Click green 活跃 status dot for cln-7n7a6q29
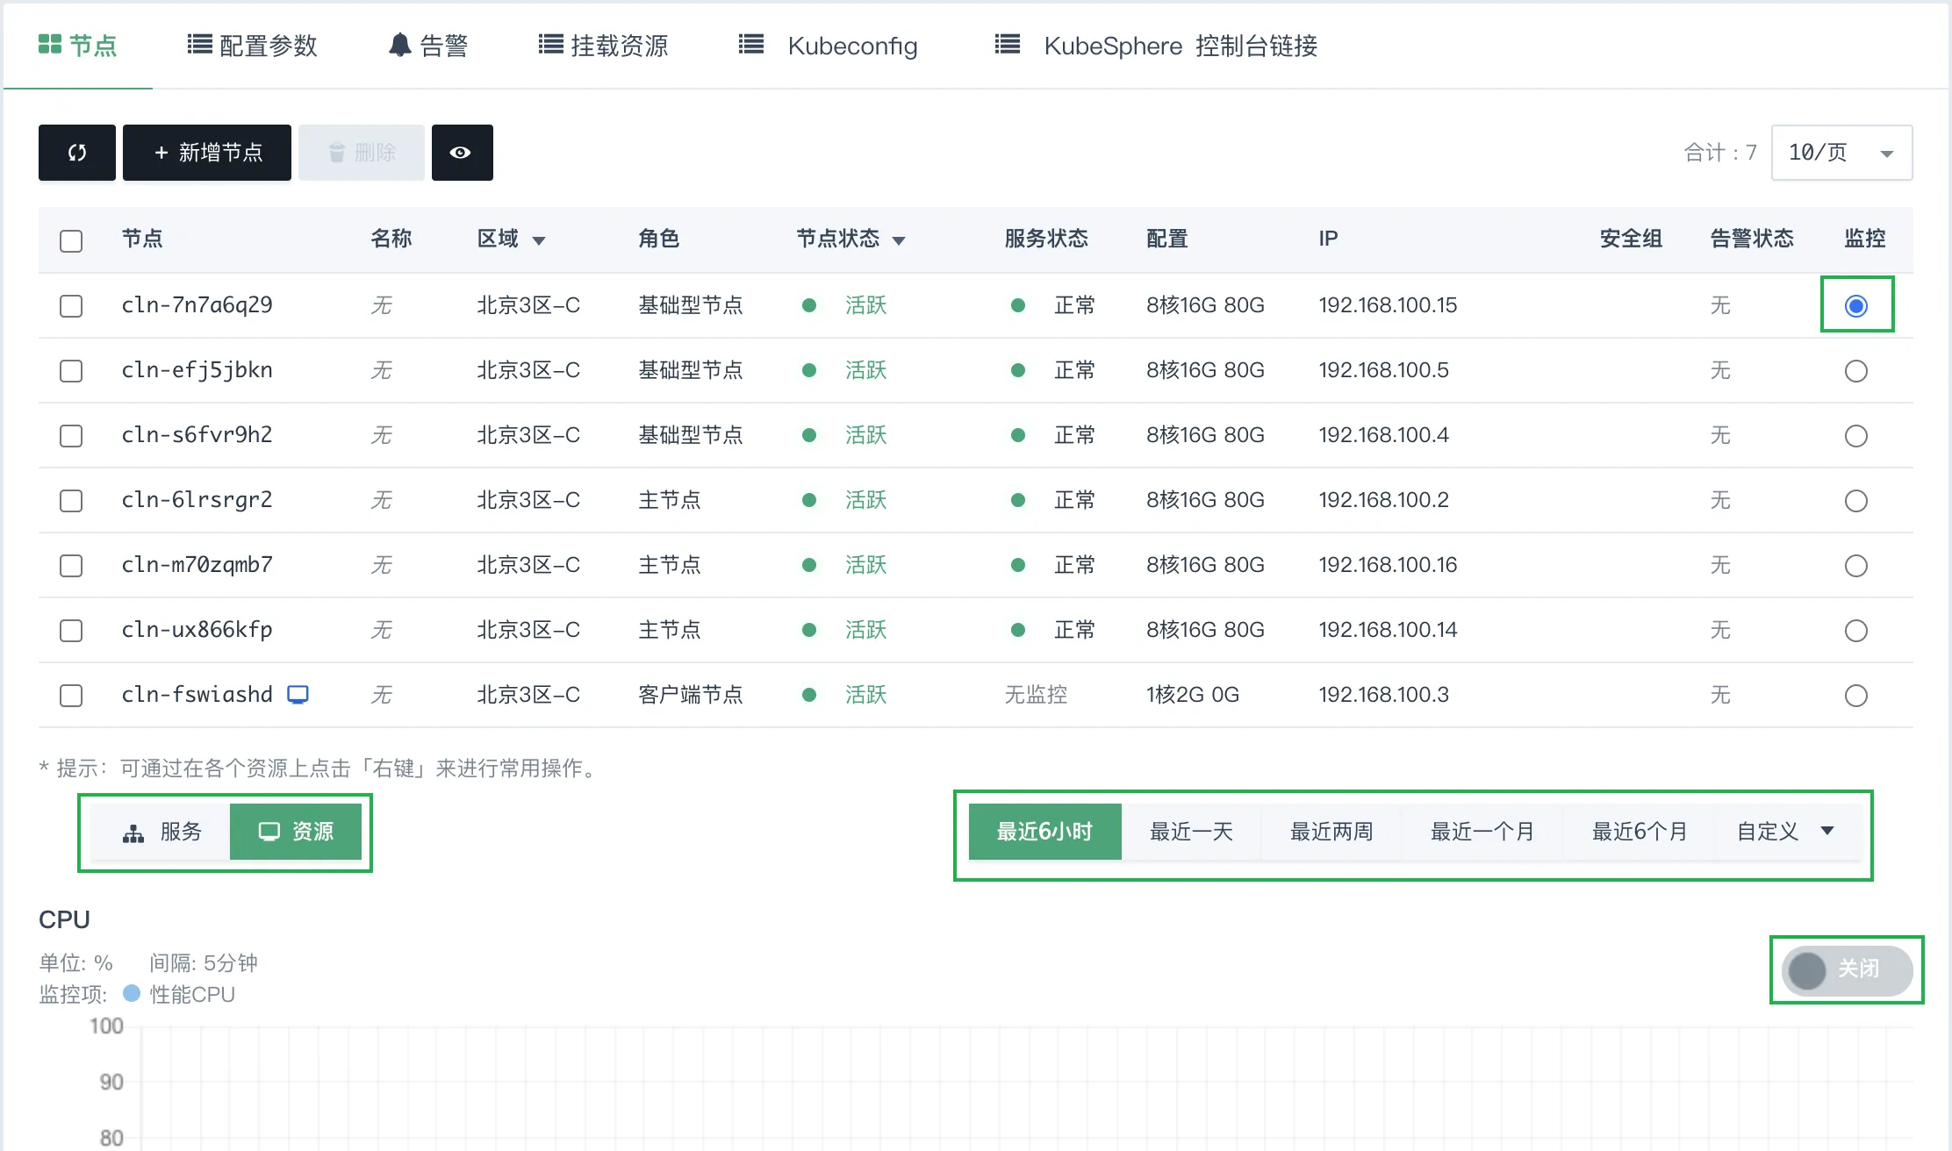Screen dimensions: 1952x1151 click(809, 305)
